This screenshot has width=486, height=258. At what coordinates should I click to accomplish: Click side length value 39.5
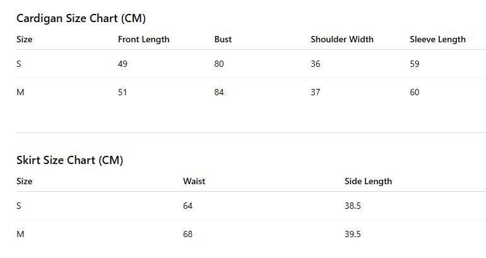(x=352, y=234)
